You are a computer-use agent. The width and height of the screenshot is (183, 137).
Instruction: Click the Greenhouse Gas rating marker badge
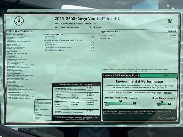point(121,101)
